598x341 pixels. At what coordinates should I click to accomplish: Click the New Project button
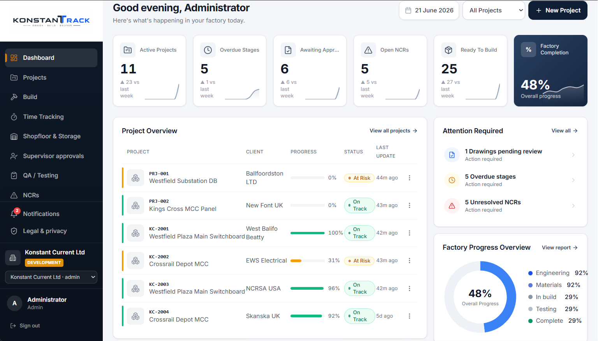coord(558,10)
